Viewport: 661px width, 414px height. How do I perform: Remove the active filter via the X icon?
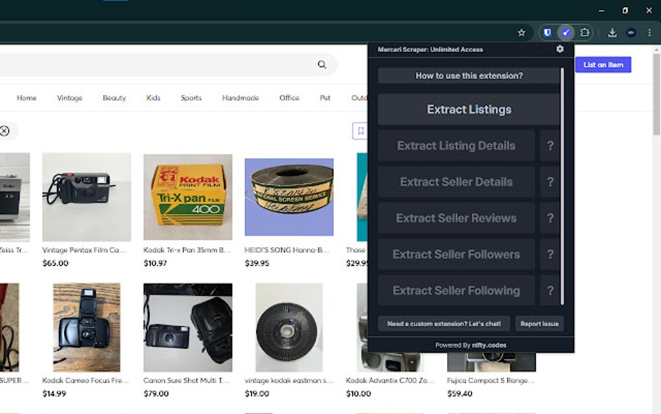click(5, 131)
